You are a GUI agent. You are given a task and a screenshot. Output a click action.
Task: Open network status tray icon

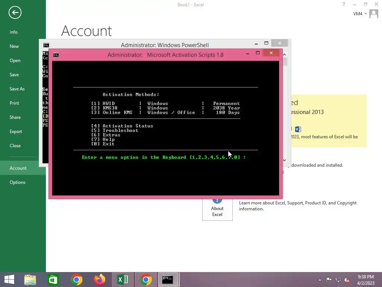pos(338,280)
